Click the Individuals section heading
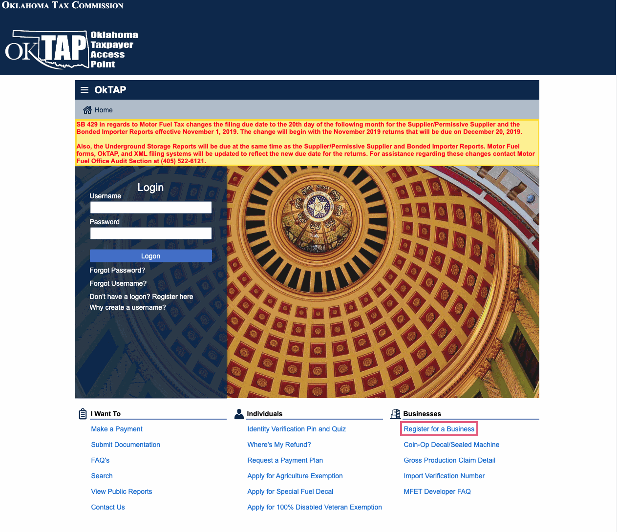The width and height of the screenshot is (617, 532). (265, 414)
